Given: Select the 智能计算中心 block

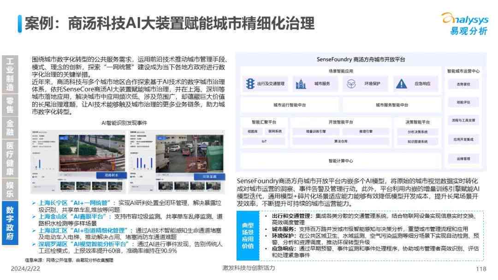Looking at the screenshot, I should (341, 161).
